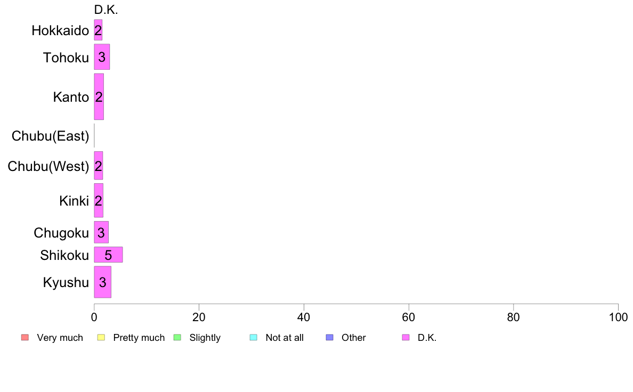Click the Slightly green legend swatch
633x392 pixels.
tap(177, 338)
